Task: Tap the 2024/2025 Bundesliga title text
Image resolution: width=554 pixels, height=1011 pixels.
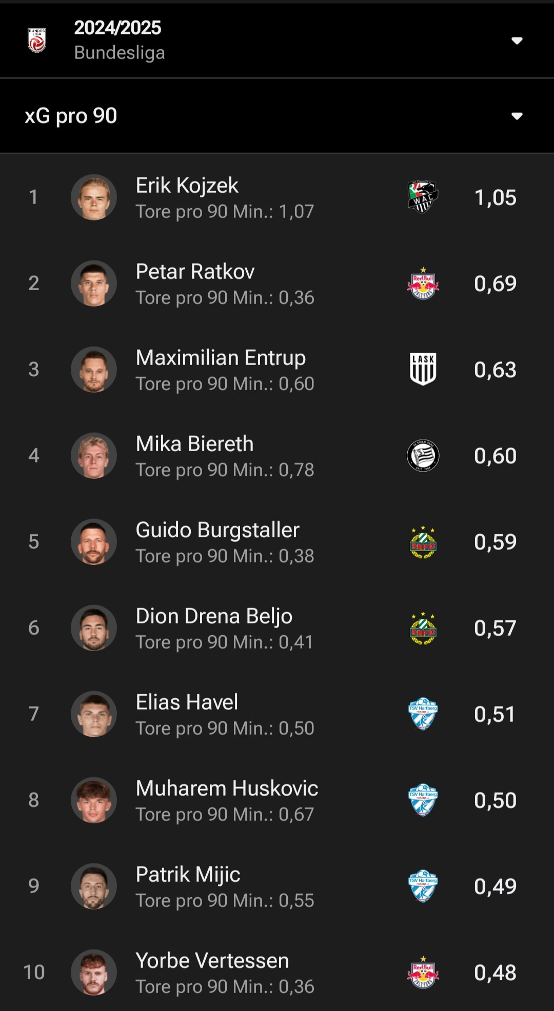Action: pos(118,40)
